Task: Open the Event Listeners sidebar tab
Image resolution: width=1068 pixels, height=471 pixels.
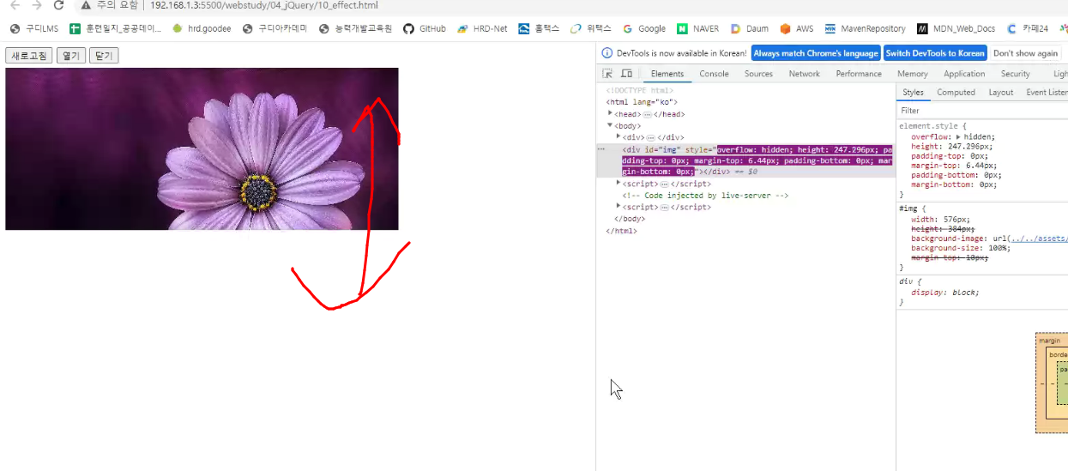Action: pyautogui.click(x=1046, y=92)
